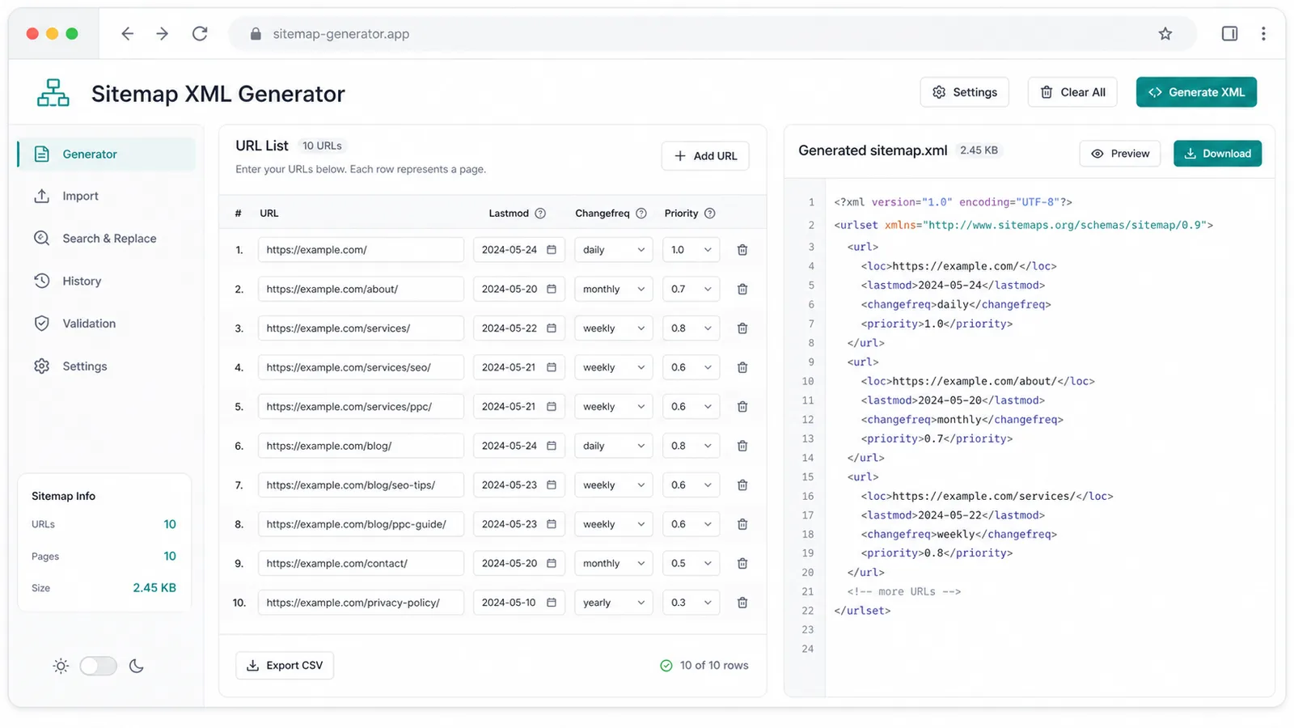Delete the privacy-policy/ row
Screen dimensions: 1294x728
742,603
